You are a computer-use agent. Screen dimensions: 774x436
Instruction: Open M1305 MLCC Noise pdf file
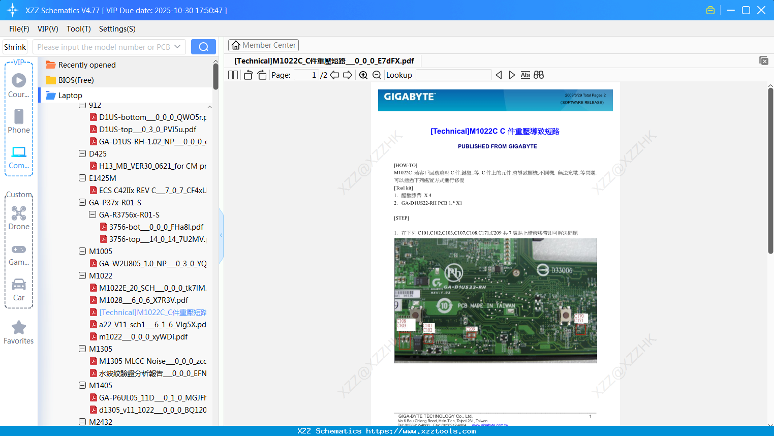click(148, 361)
